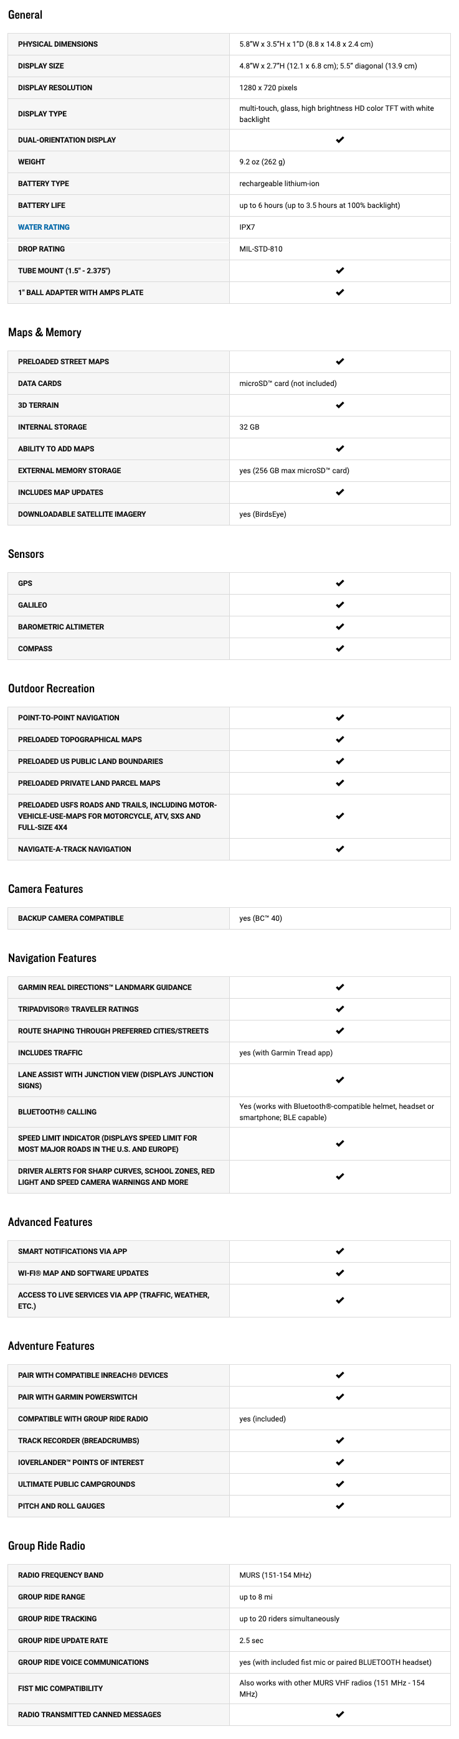Click the Radio Transmitted Canned Messages checkmark

tap(339, 1714)
